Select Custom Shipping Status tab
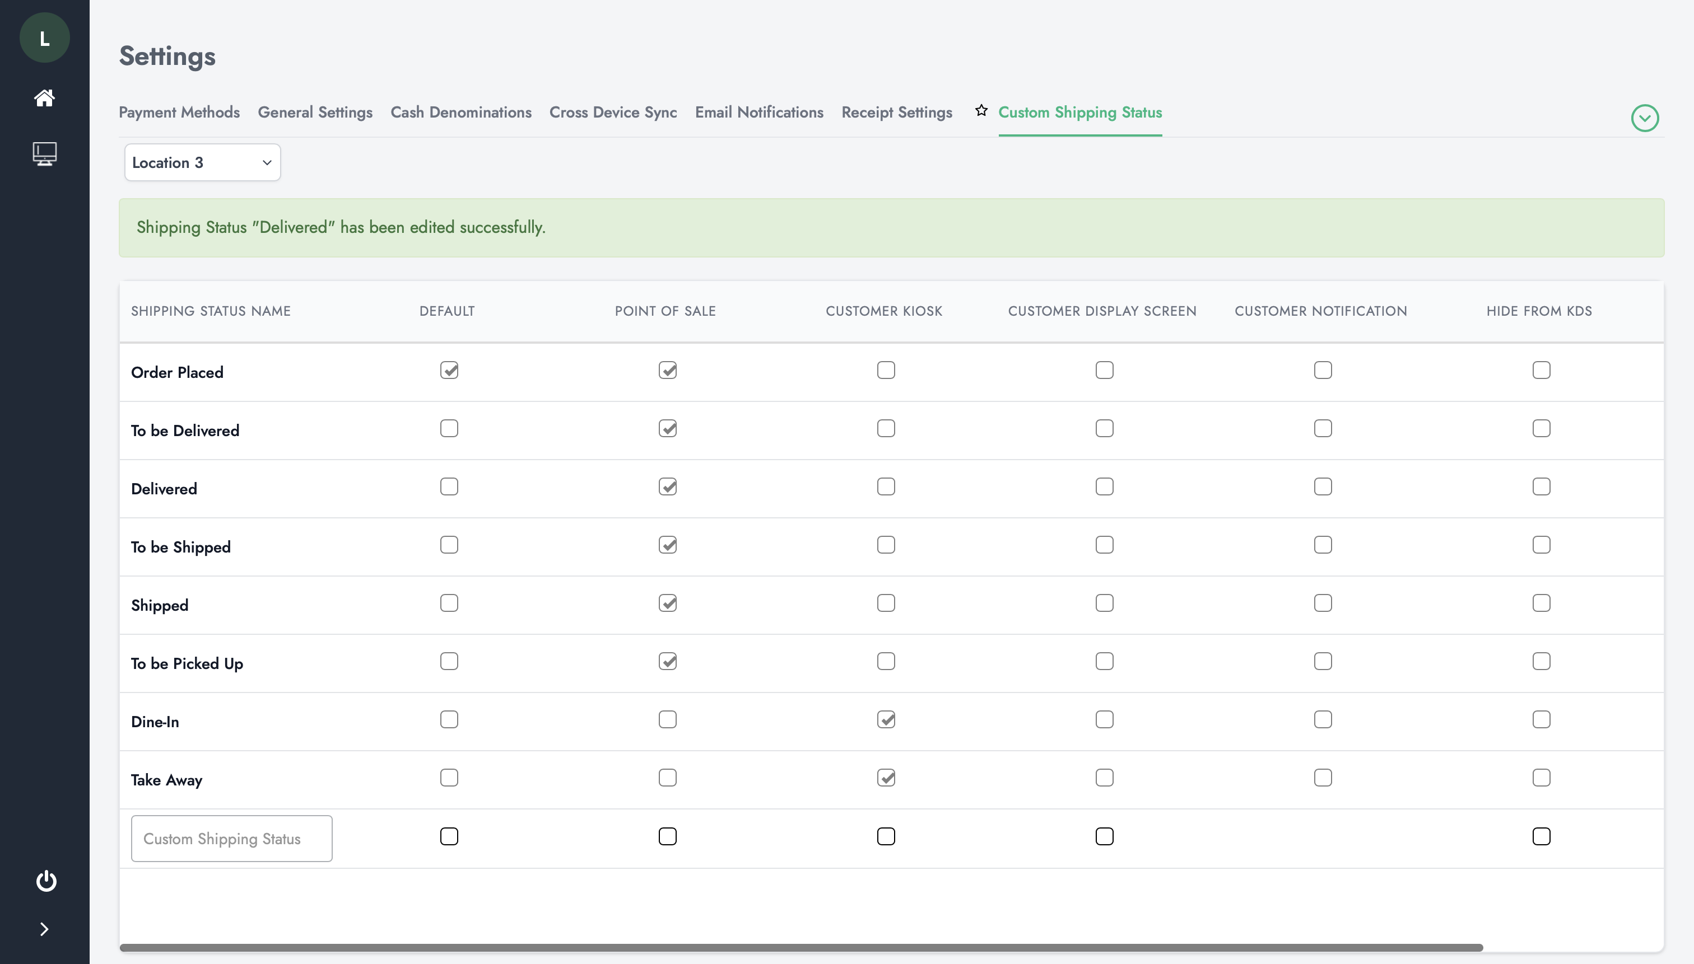Image resolution: width=1694 pixels, height=964 pixels. click(1080, 113)
